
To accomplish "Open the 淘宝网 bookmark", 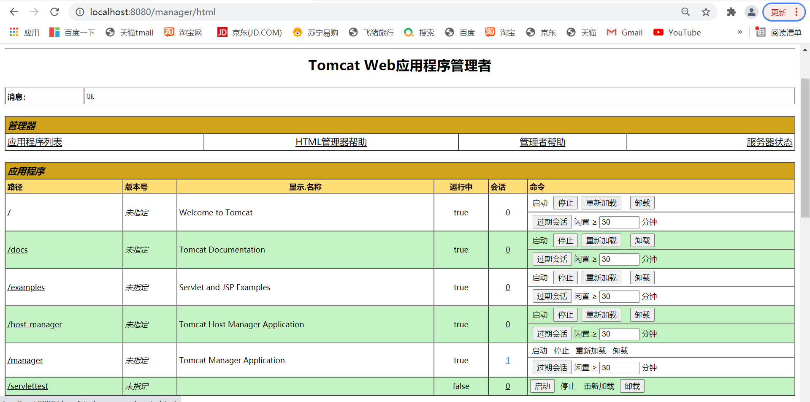I will point(183,33).
